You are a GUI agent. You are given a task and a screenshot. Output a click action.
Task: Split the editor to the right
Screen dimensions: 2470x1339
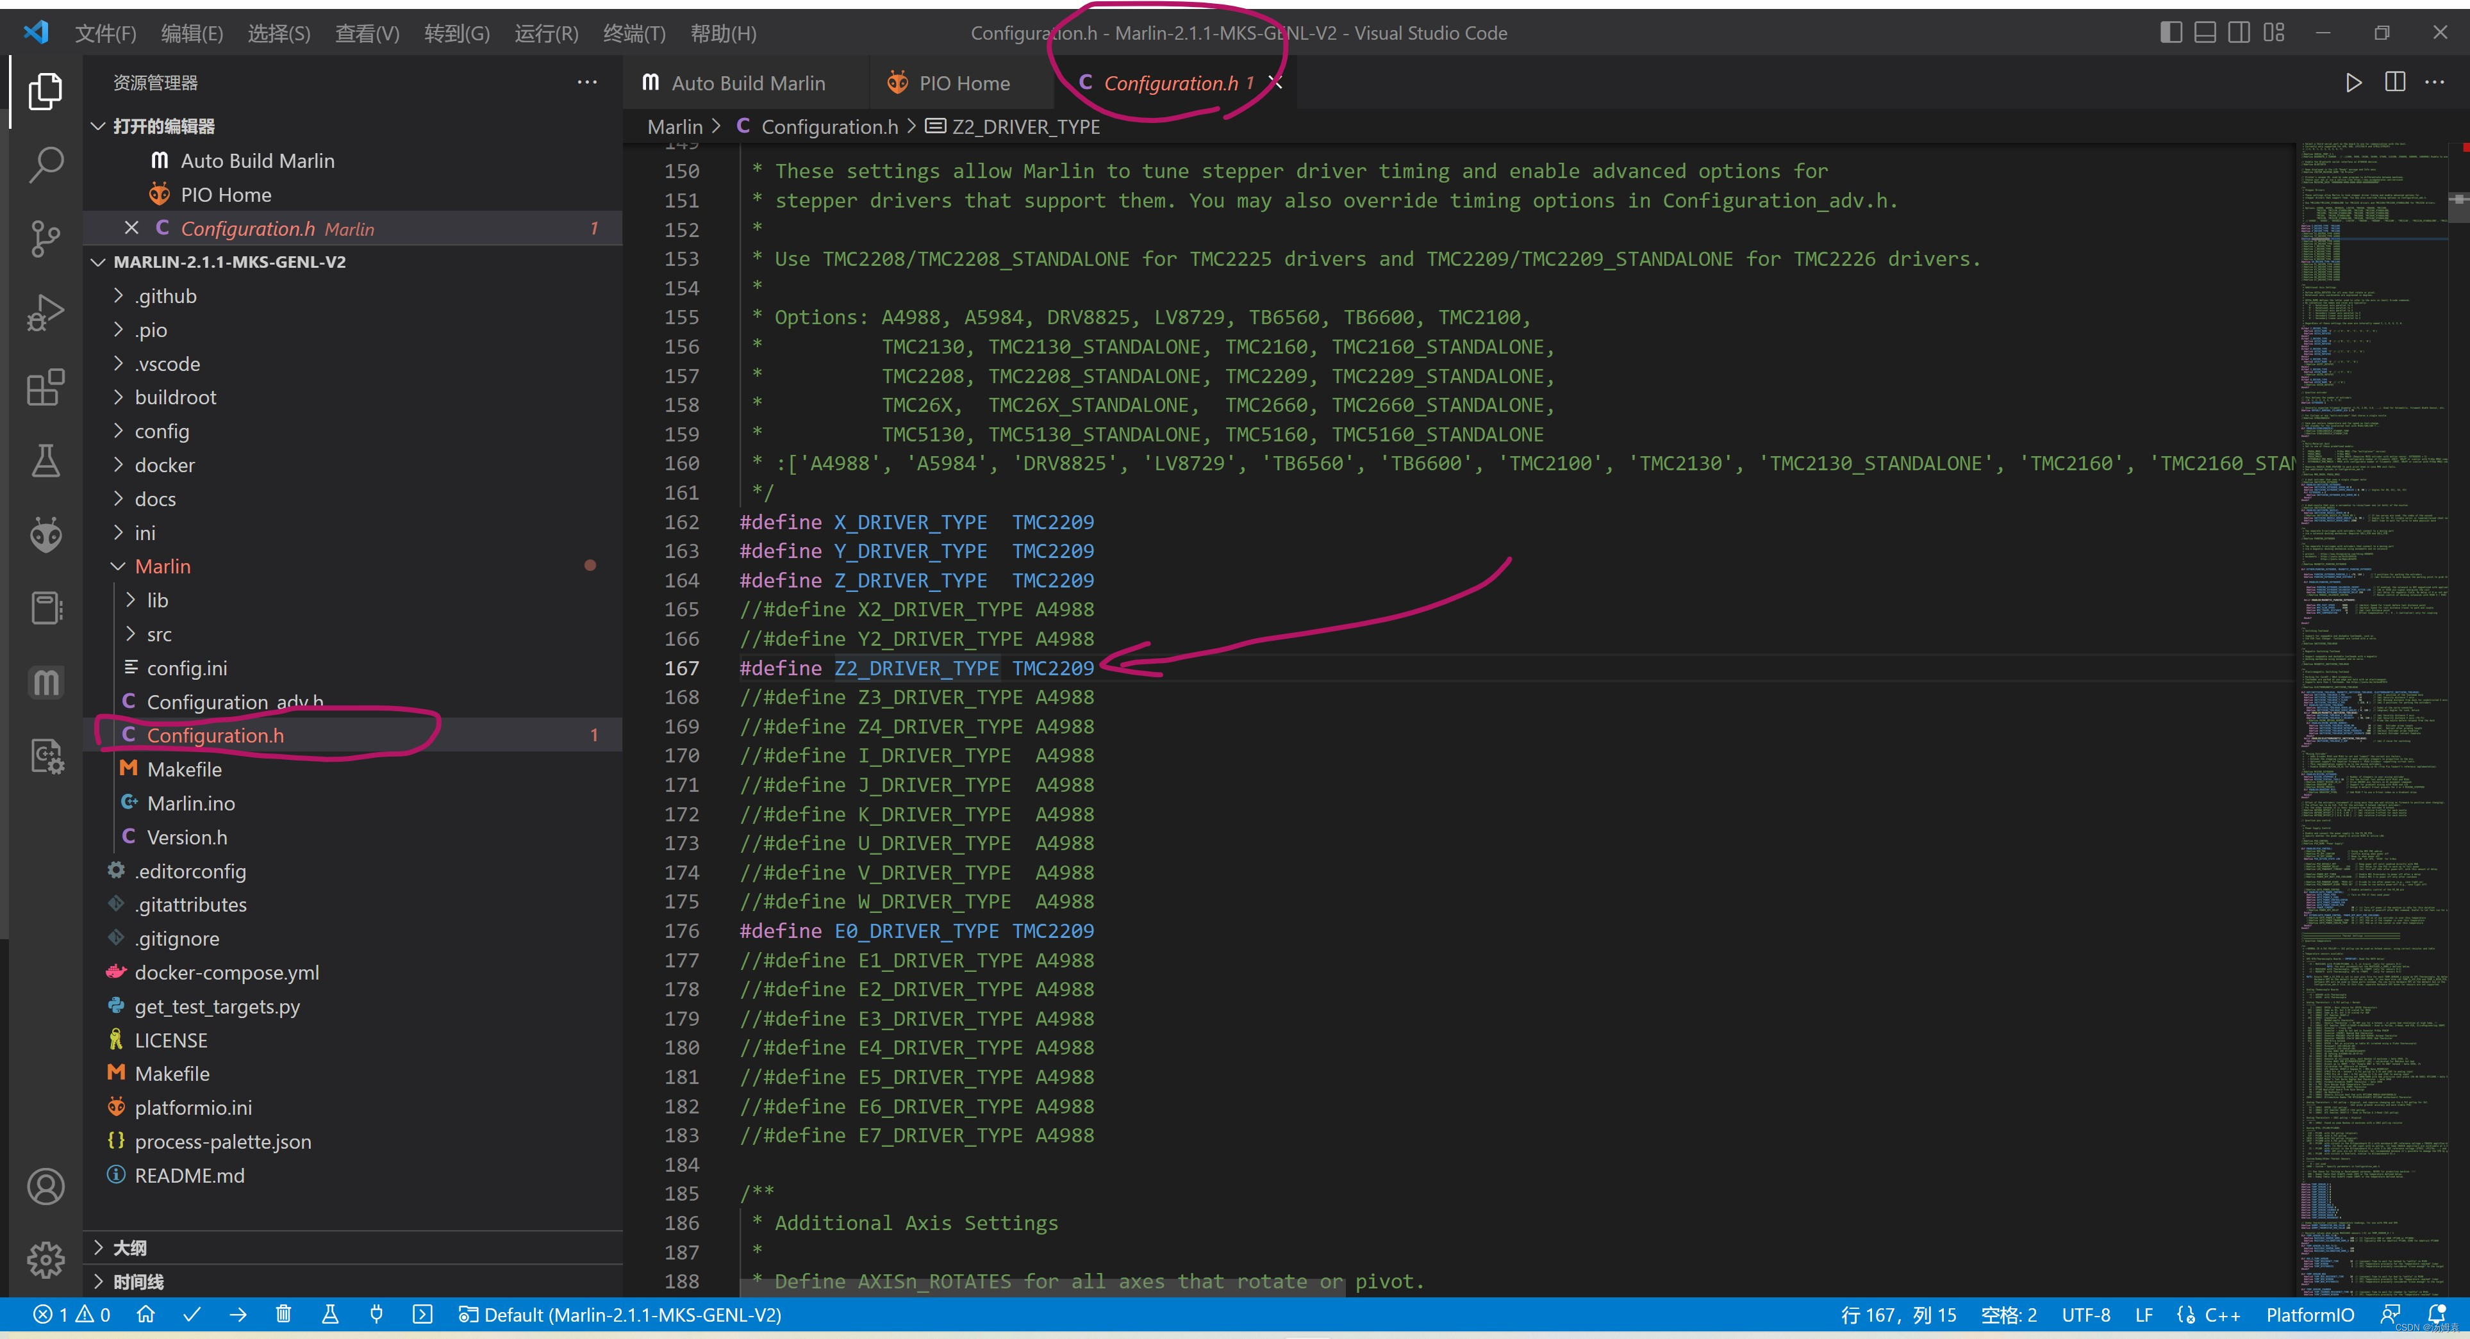pyautogui.click(x=2394, y=83)
